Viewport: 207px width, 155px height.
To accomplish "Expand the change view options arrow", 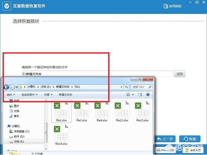I will (133, 95).
